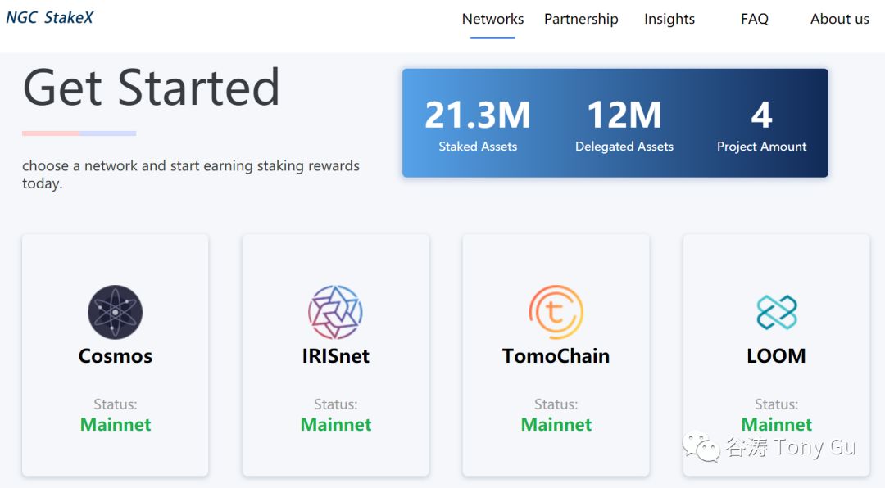Click the LOOM teal logo icon
Screen dimensions: 885x488
tap(777, 312)
